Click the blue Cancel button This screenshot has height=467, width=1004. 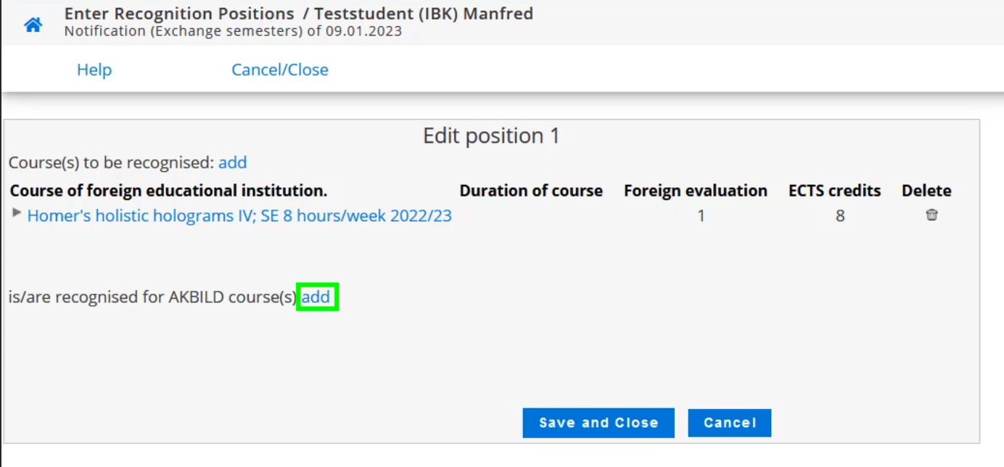pyautogui.click(x=729, y=423)
